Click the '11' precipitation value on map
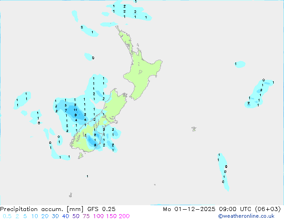Image resolution: width=284 pixels, height=220 pixels. [x=75, y=110]
